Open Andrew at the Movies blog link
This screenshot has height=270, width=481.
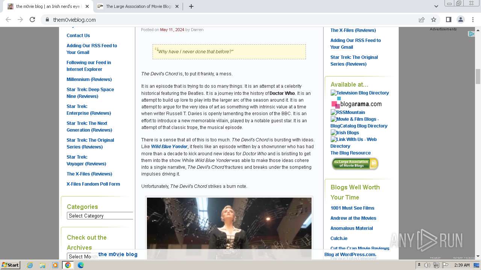pyautogui.click(x=353, y=218)
